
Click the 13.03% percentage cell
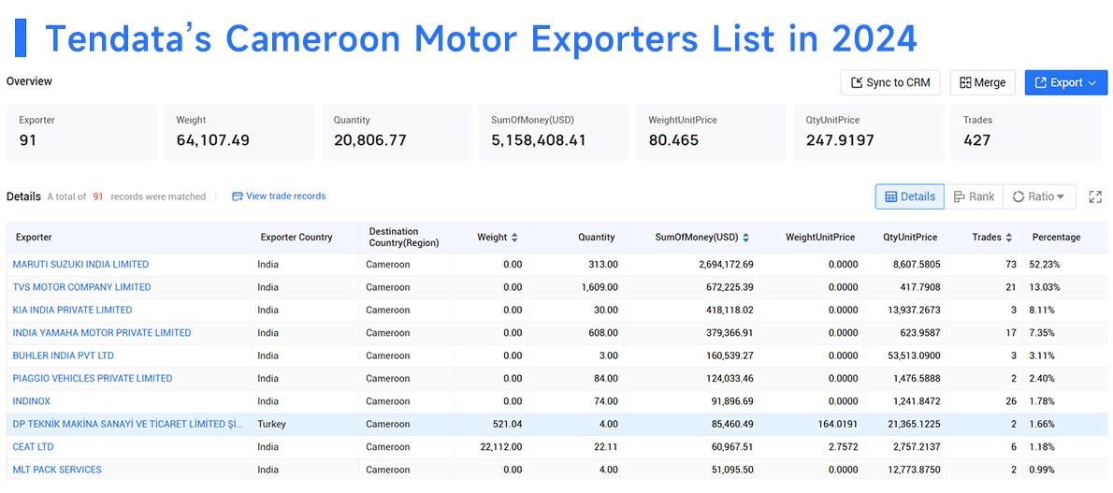(1045, 287)
